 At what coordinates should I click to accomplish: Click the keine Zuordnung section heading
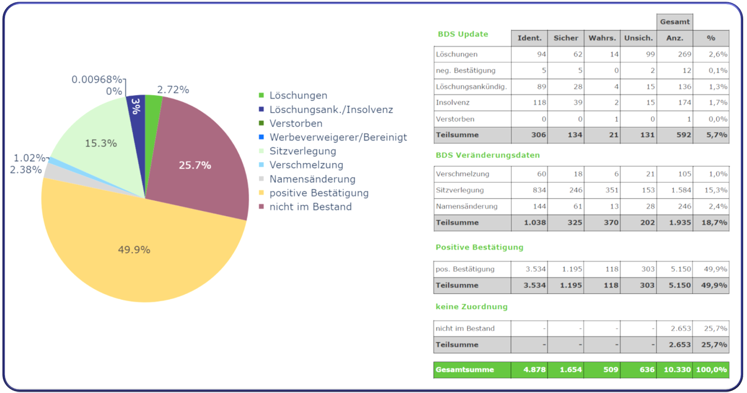point(471,306)
